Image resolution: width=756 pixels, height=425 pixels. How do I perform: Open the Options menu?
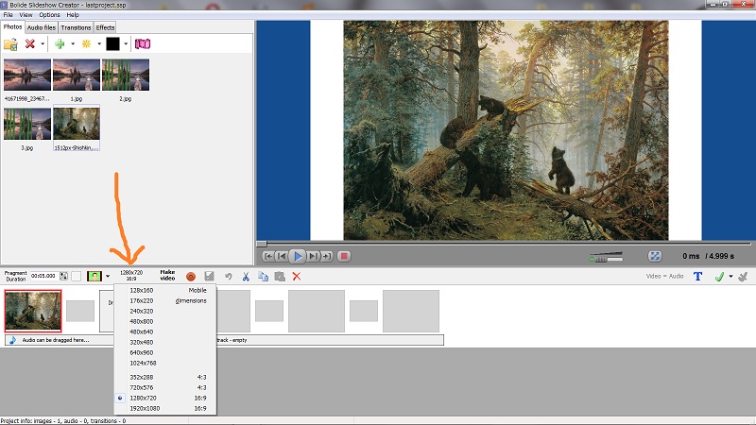49,15
